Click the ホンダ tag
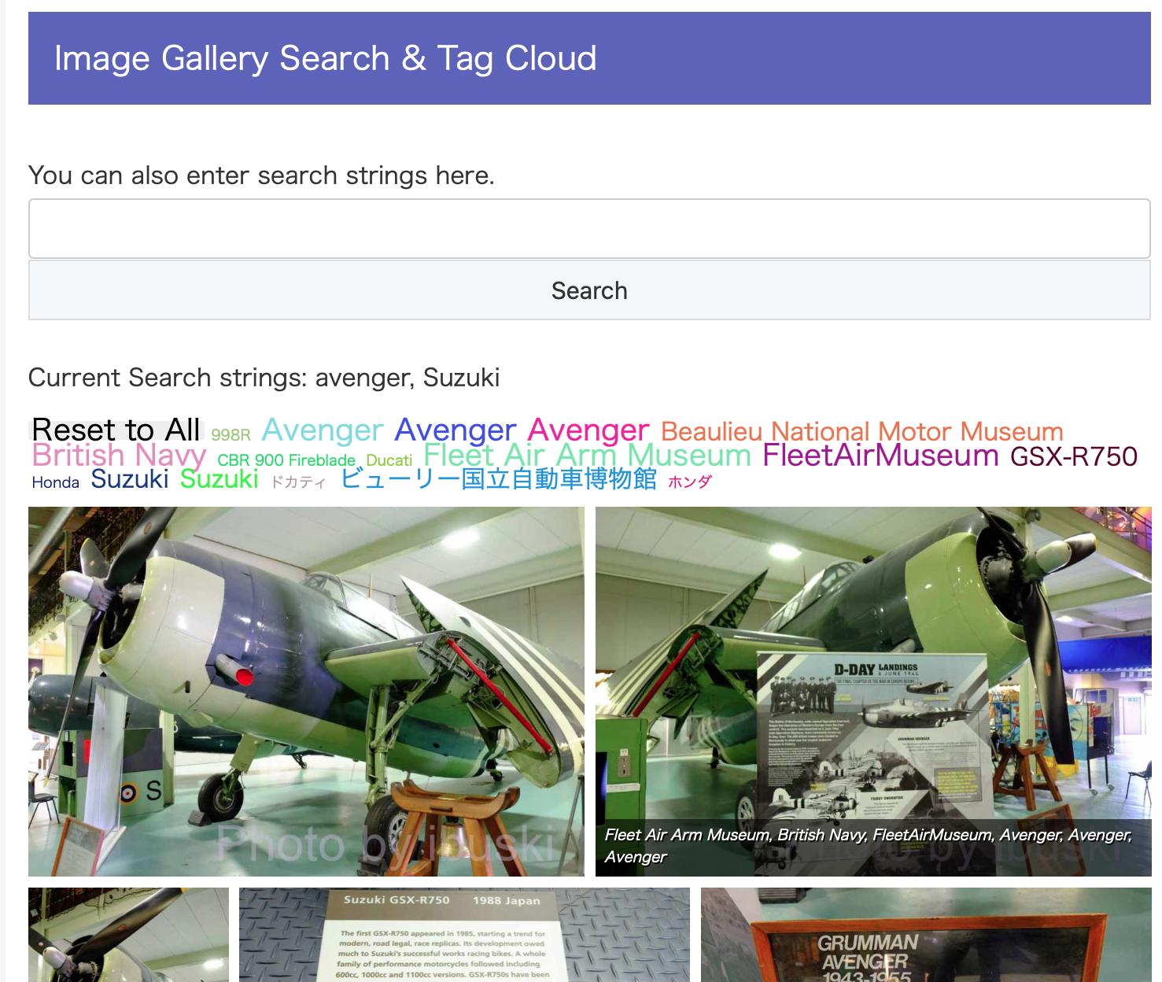This screenshot has width=1162, height=982. (690, 482)
